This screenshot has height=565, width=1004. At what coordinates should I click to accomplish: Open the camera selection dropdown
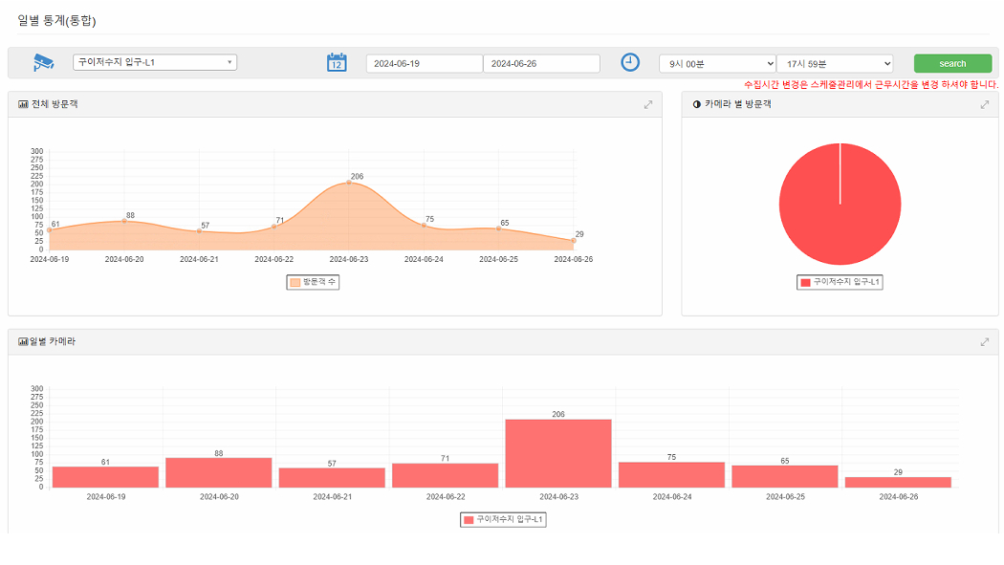point(155,63)
